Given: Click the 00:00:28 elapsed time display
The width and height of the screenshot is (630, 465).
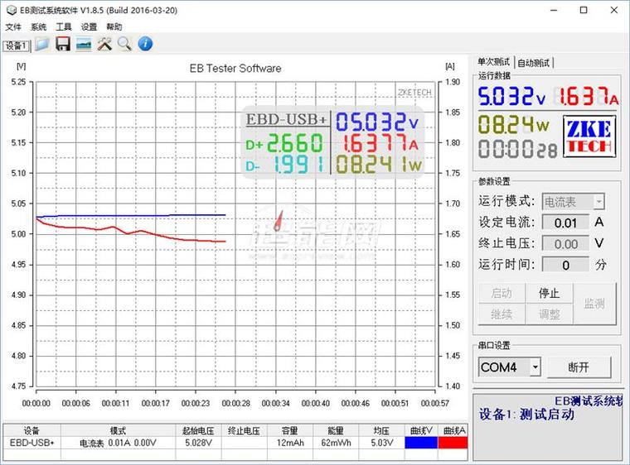Looking at the screenshot, I should (x=517, y=149).
